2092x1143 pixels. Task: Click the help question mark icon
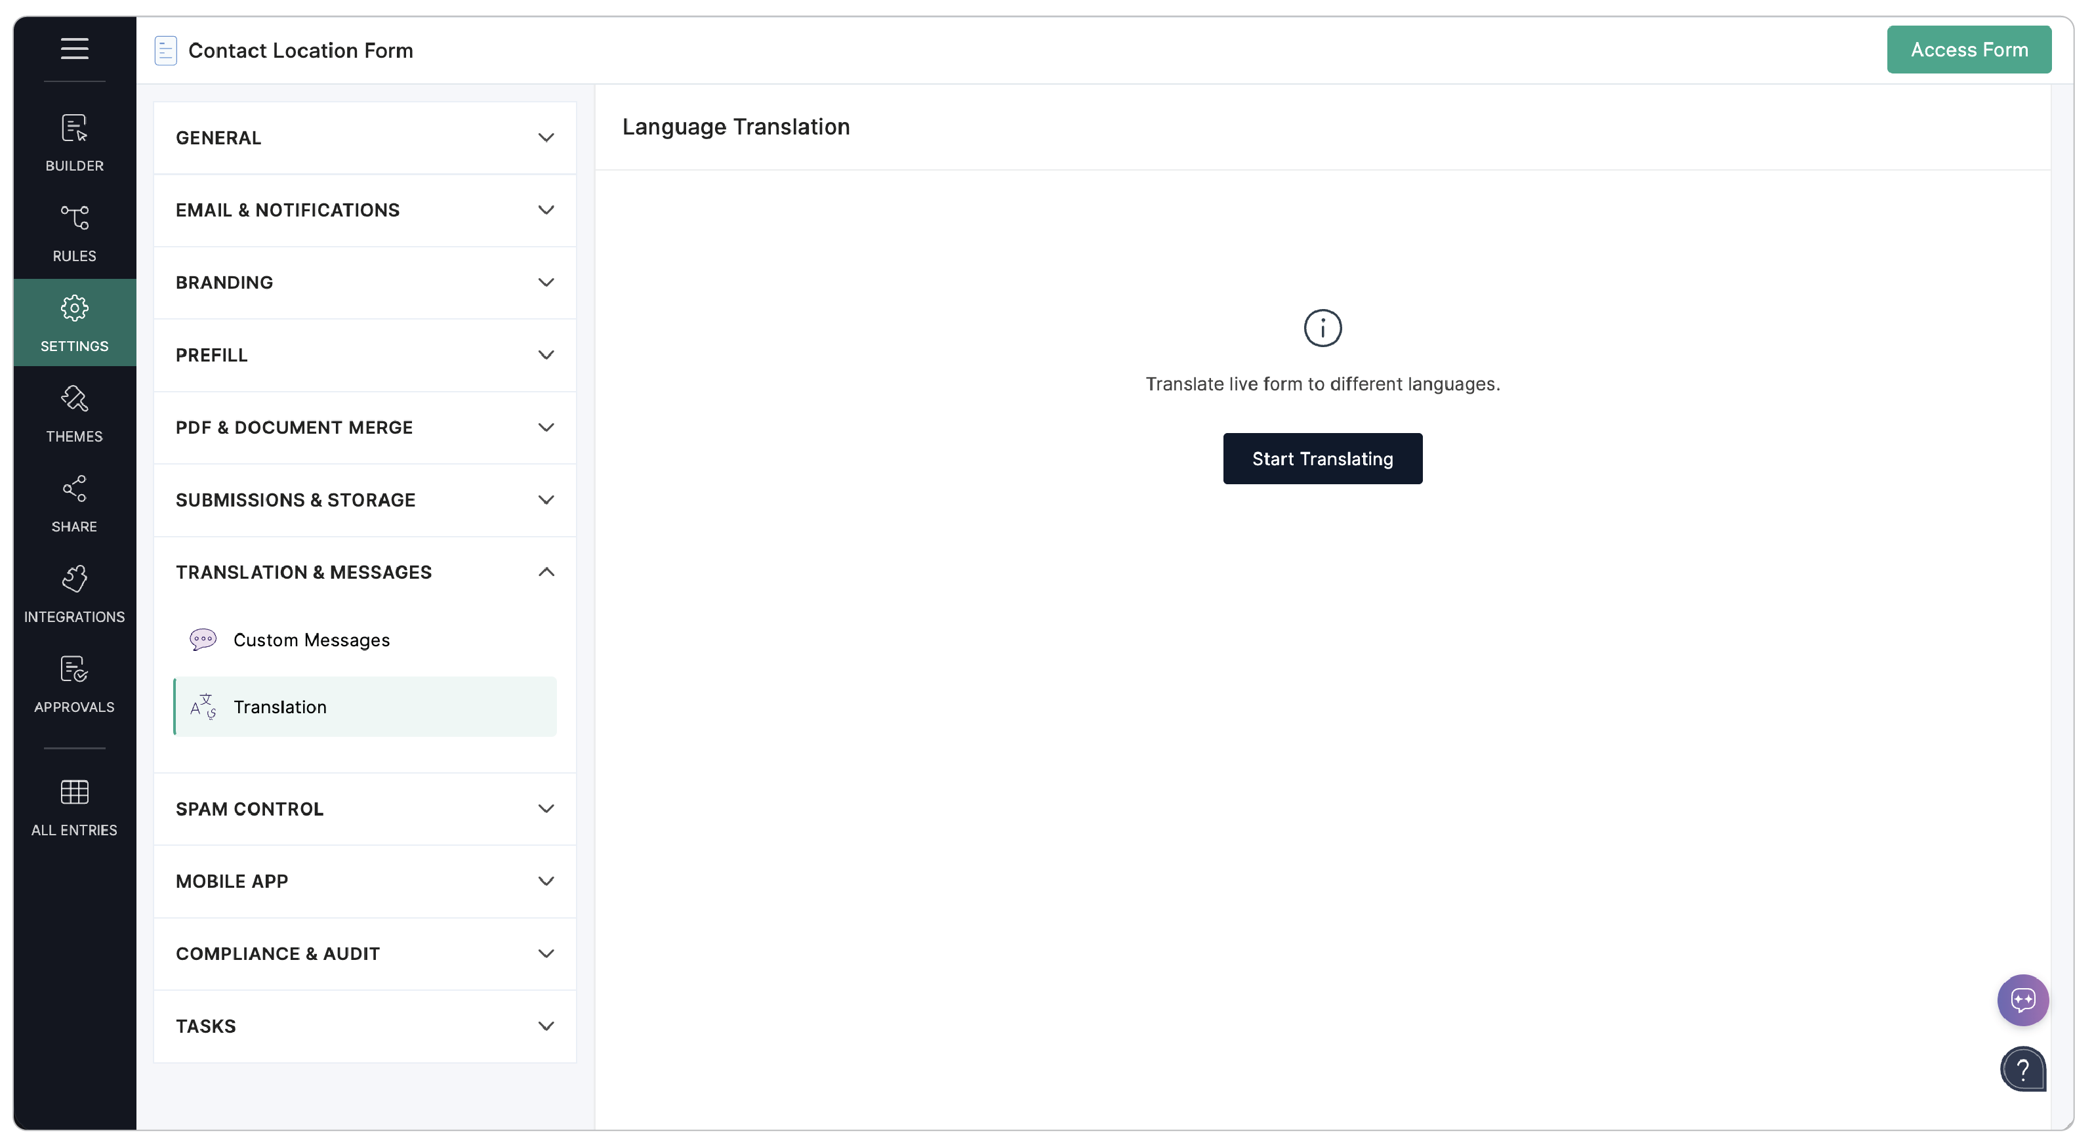pyautogui.click(x=2021, y=1069)
